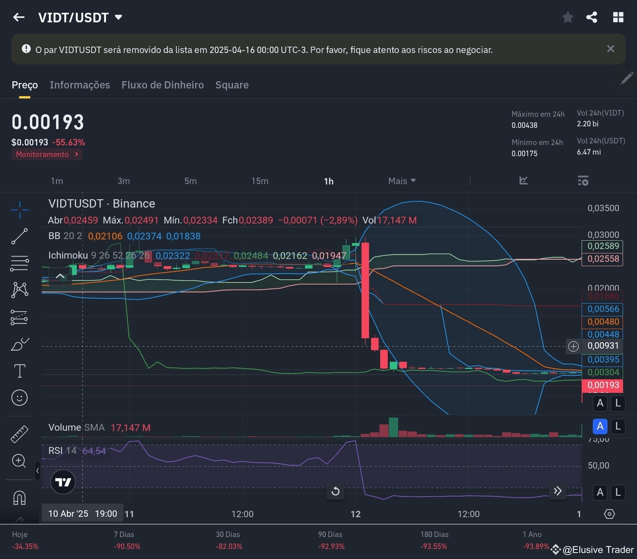Image resolution: width=637 pixels, height=559 pixels.
Task: Select the 3m timeframe
Action: [x=124, y=181]
